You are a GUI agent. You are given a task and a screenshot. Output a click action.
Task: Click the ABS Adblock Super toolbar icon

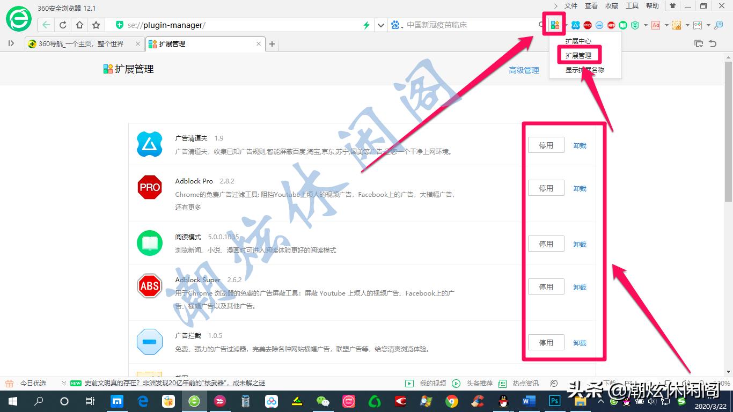tap(612, 25)
